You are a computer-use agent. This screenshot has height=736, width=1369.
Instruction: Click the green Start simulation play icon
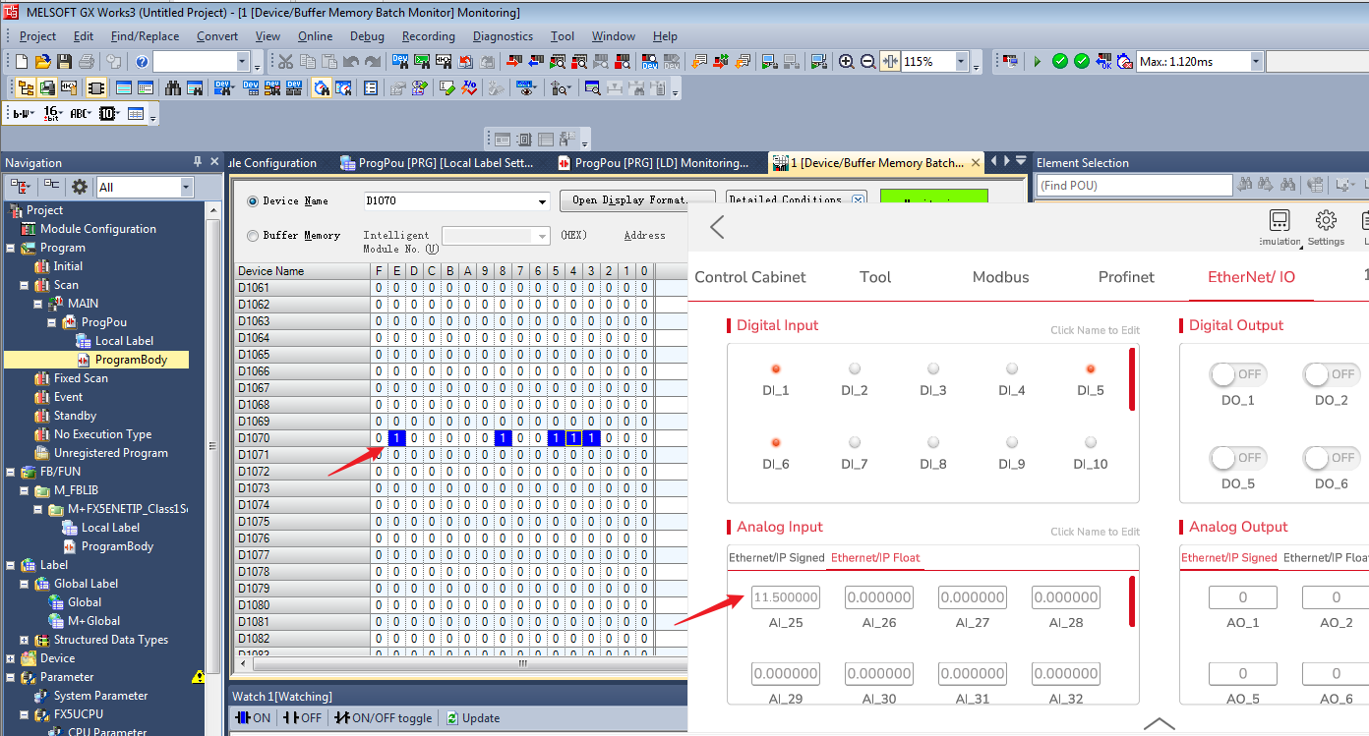pos(1037,62)
